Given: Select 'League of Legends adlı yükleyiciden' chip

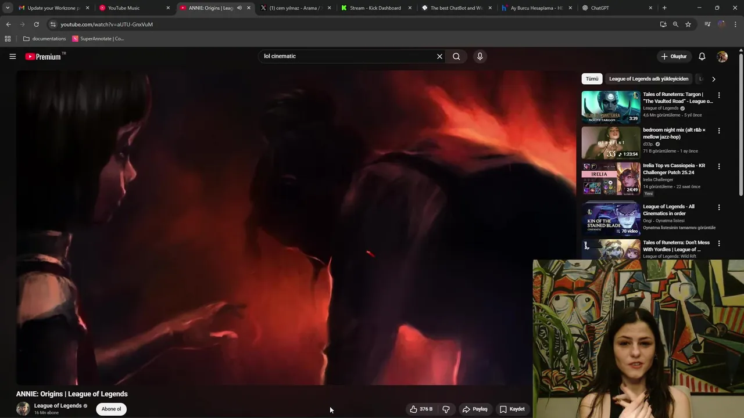Looking at the screenshot, I should point(649,79).
